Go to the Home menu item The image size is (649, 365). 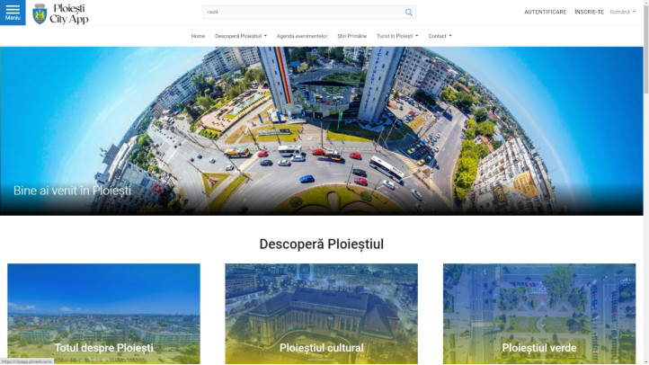click(x=198, y=36)
